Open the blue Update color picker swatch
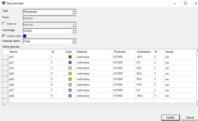Image resolution: width=198 pixels, height=121 pixels. [x=25, y=36]
